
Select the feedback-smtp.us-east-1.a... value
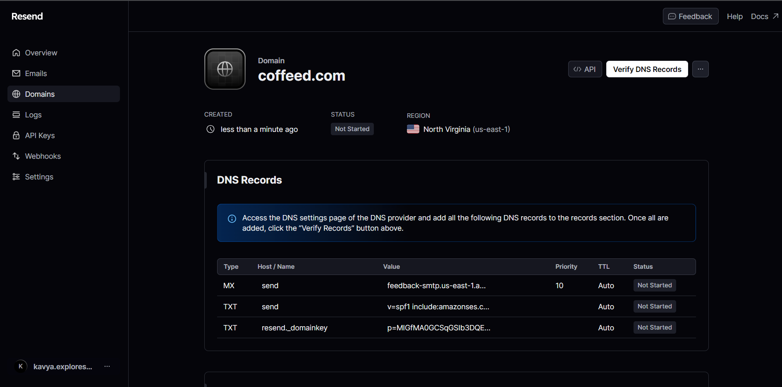click(436, 286)
